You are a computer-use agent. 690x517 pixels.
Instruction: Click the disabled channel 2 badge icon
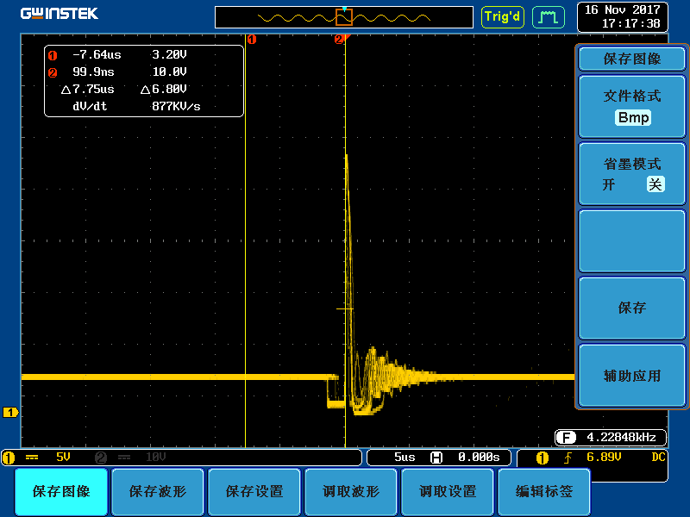[101, 458]
